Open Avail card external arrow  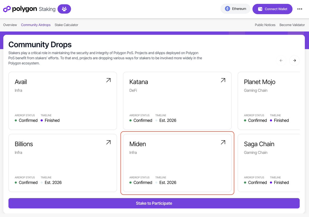coord(108,80)
